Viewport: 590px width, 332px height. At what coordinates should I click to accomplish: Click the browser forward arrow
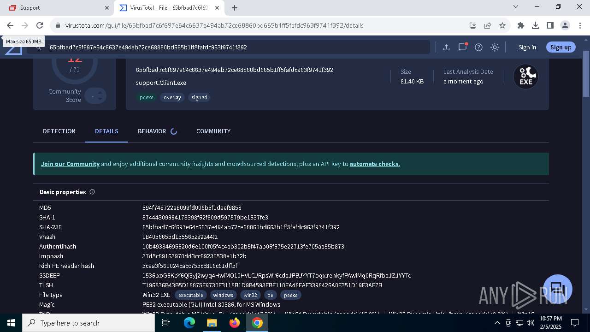click(x=25, y=25)
